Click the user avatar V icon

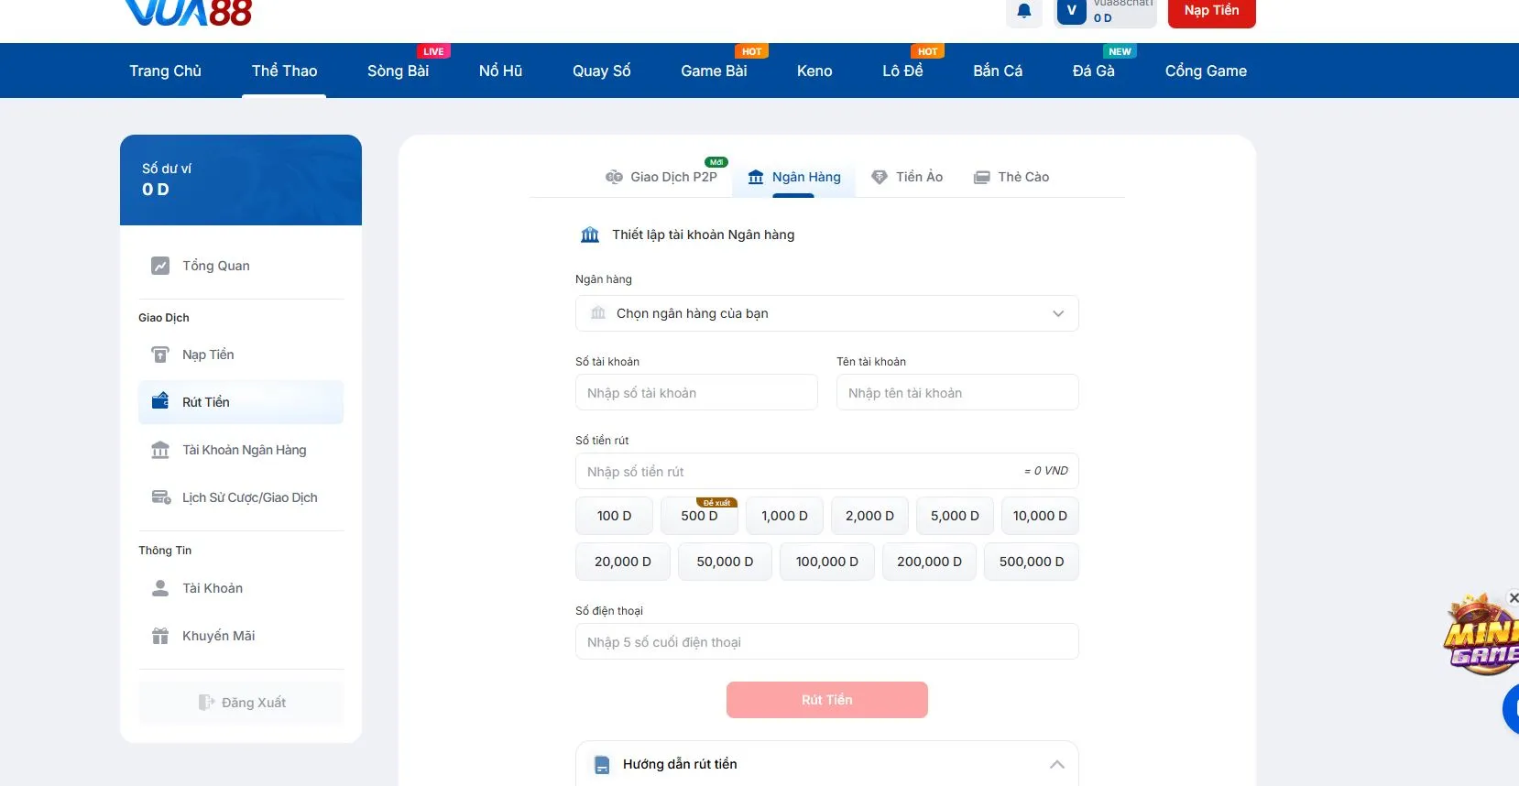pyautogui.click(x=1071, y=11)
